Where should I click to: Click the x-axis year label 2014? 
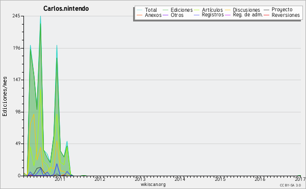point(180,179)
